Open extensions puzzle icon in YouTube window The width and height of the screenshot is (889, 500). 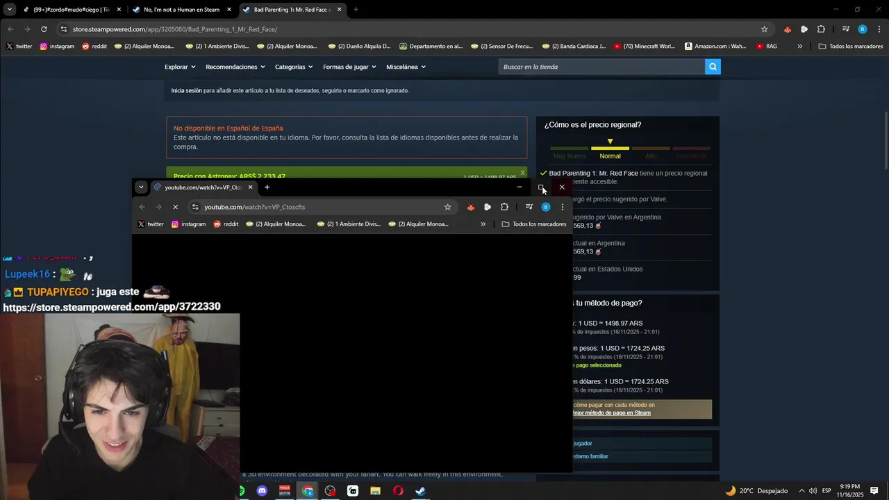(504, 207)
